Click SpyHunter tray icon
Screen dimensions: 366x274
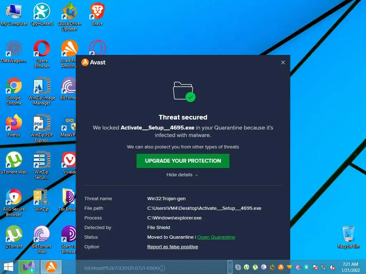[306, 267]
